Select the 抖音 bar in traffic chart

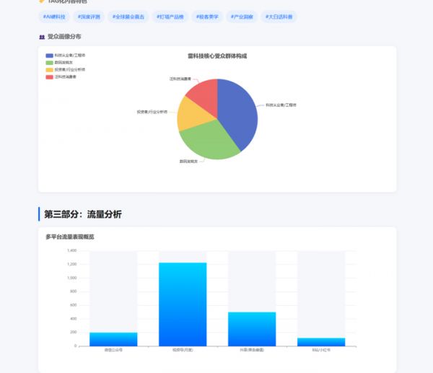252,328
